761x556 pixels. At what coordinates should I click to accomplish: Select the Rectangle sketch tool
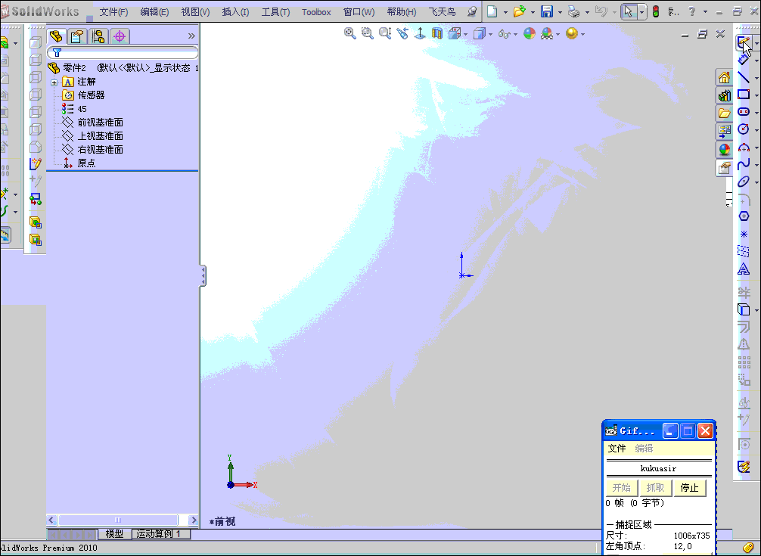(744, 94)
